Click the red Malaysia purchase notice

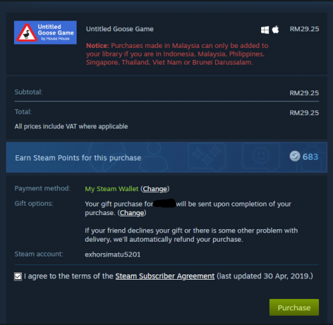coord(177,54)
